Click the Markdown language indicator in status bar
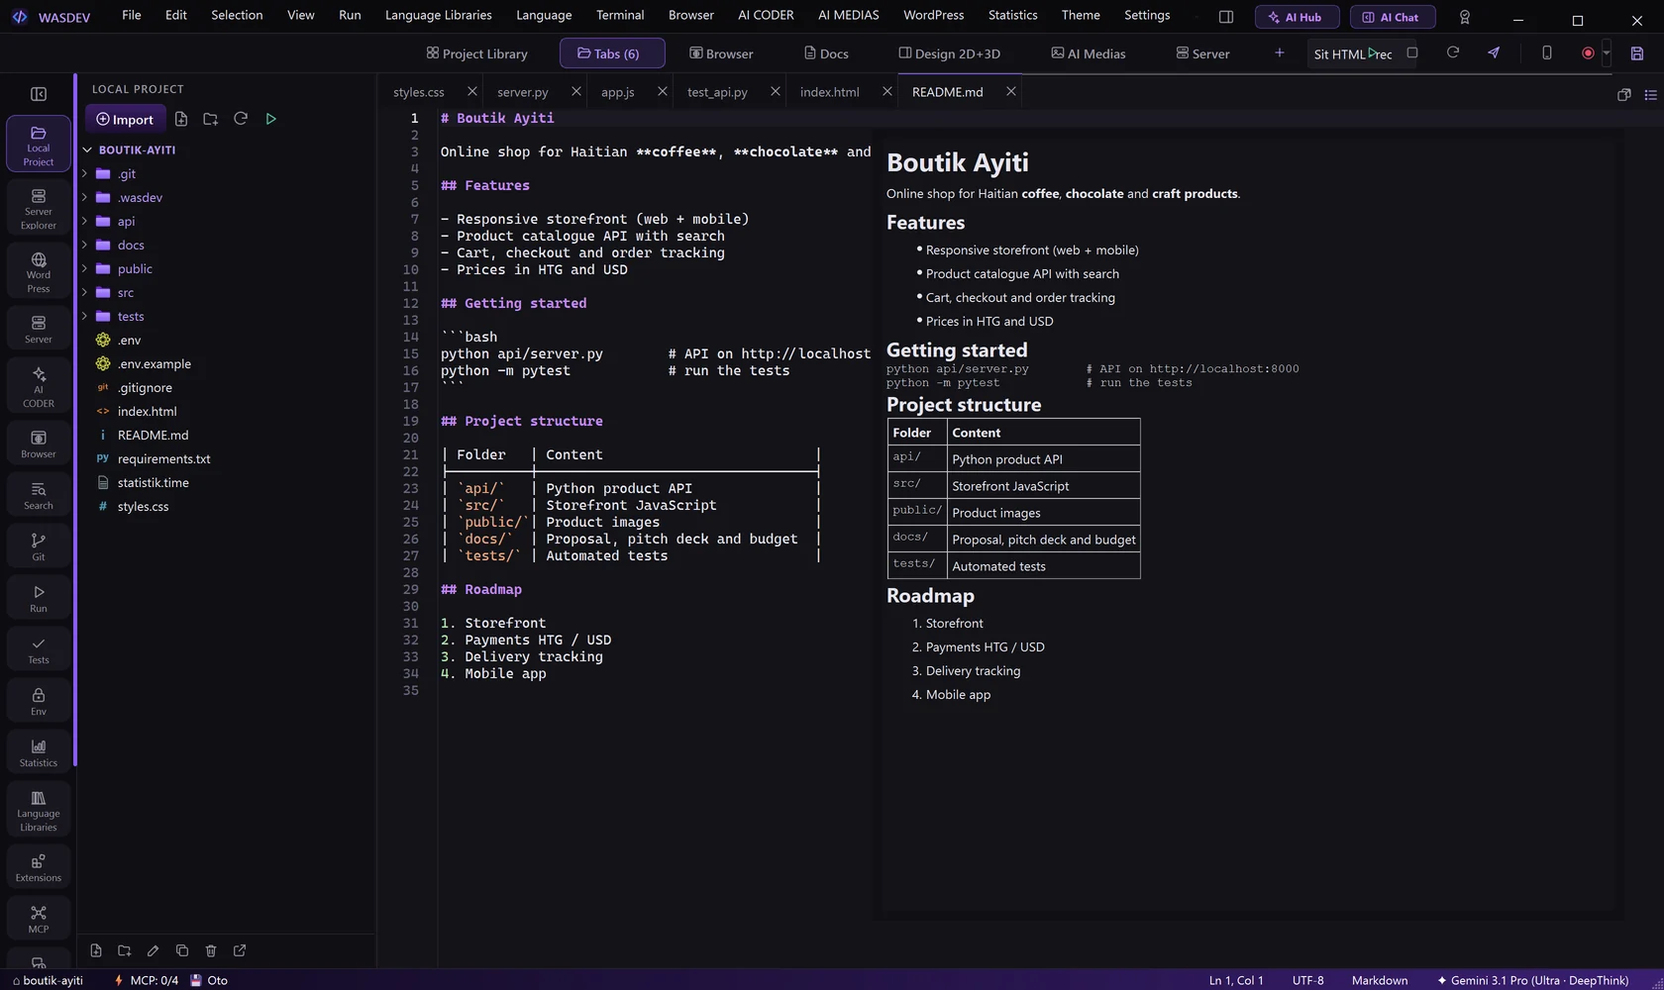The image size is (1664, 990). (1380, 980)
